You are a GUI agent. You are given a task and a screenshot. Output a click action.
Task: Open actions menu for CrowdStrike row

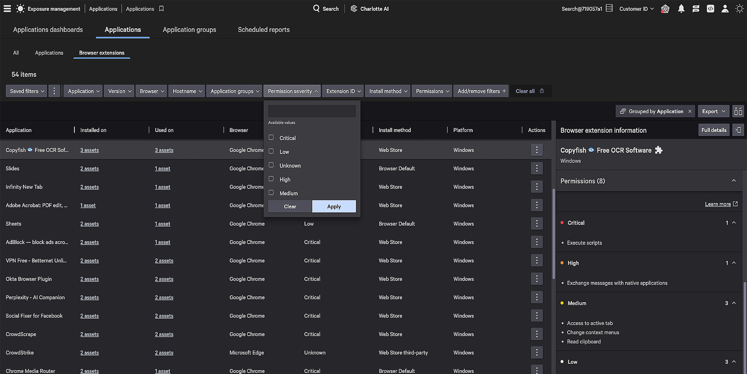pos(537,352)
